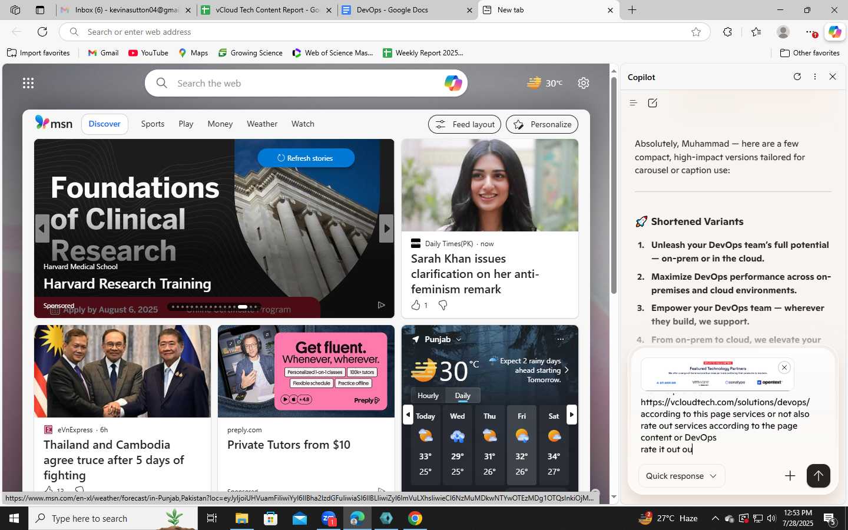
Task: Open browser extensions puzzle icon
Action: 728,32
